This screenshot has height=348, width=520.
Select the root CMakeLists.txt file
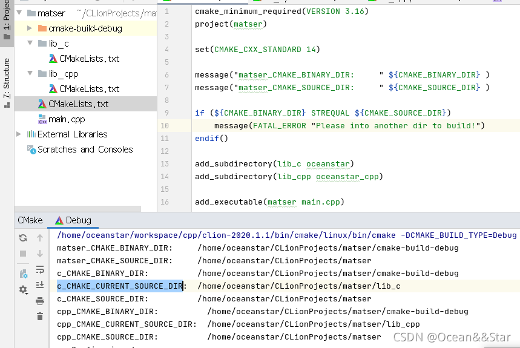click(x=85, y=104)
